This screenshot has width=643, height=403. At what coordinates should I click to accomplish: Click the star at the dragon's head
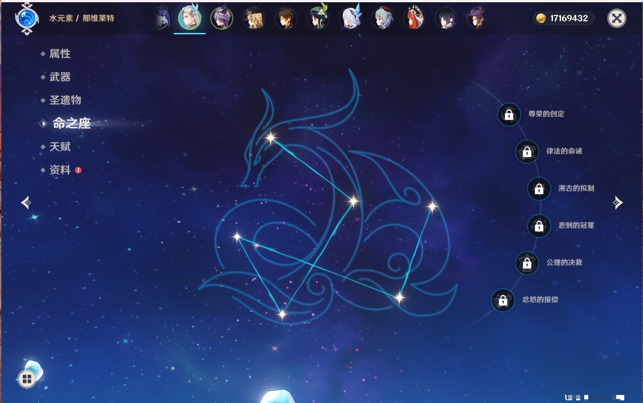pyautogui.click(x=271, y=137)
